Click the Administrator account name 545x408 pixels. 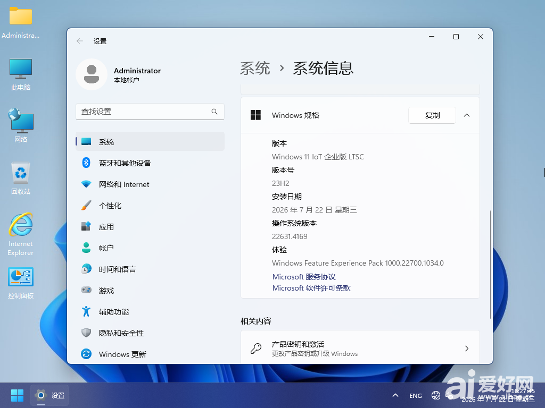point(137,71)
